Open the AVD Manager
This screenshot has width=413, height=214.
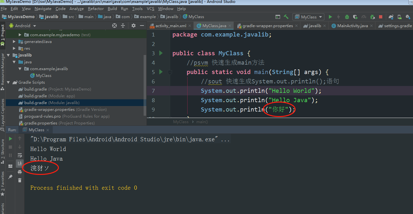[399, 16]
